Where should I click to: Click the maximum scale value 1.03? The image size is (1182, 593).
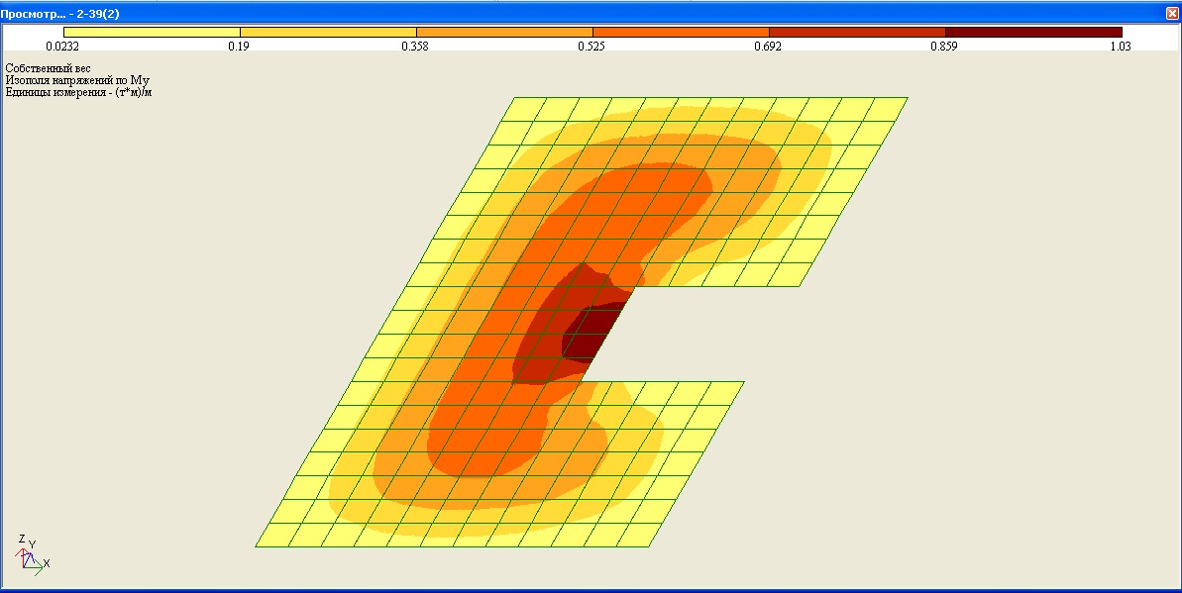(1121, 46)
